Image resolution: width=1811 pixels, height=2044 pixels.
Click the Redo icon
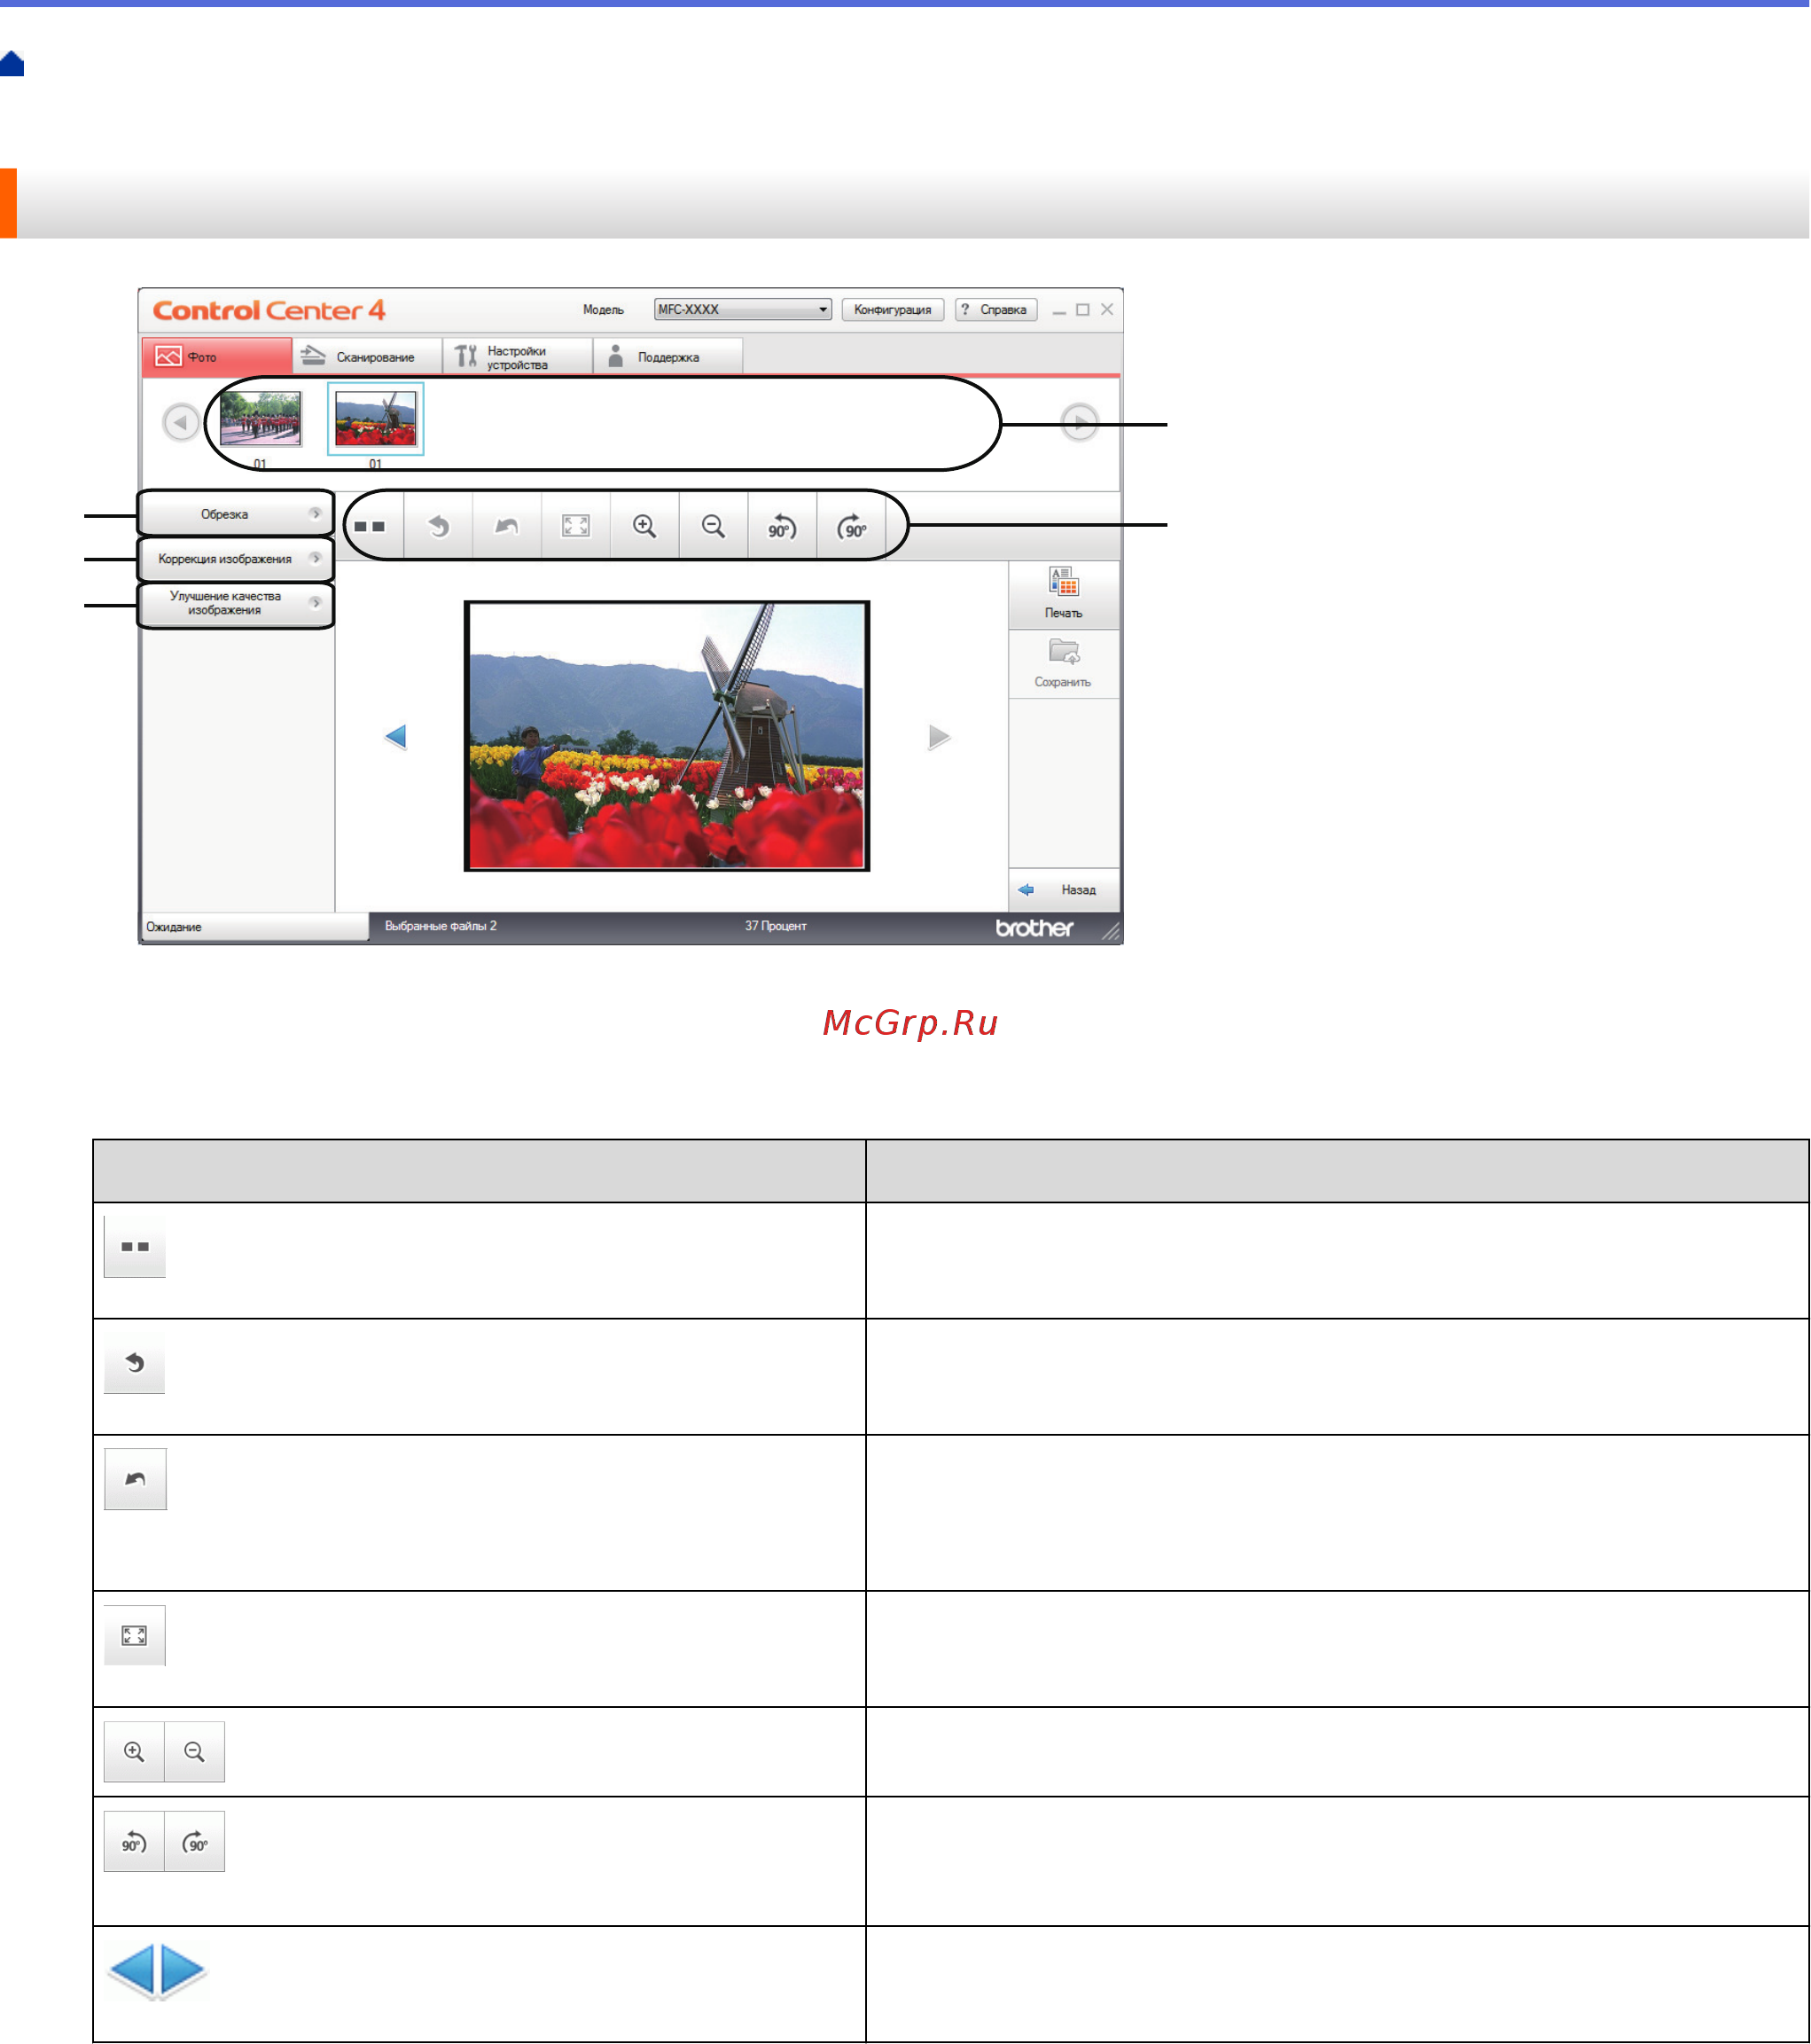[x=504, y=527]
